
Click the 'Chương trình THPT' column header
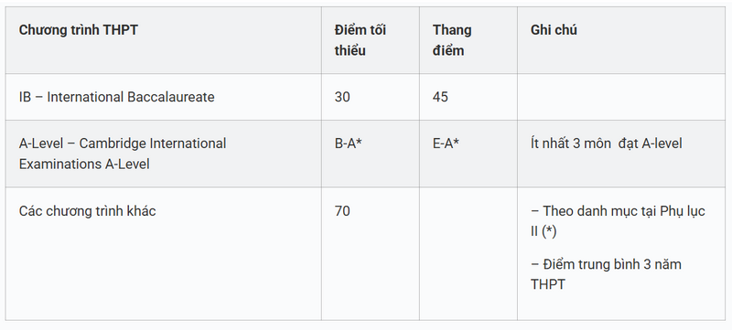(79, 30)
